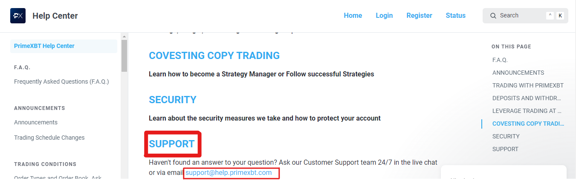Go to the Login page

(x=384, y=16)
